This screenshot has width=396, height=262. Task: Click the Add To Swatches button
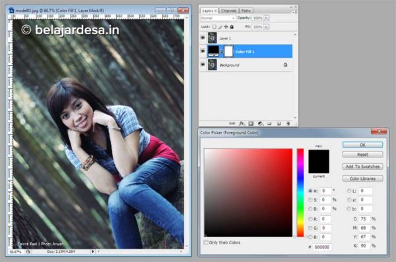pyautogui.click(x=362, y=167)
